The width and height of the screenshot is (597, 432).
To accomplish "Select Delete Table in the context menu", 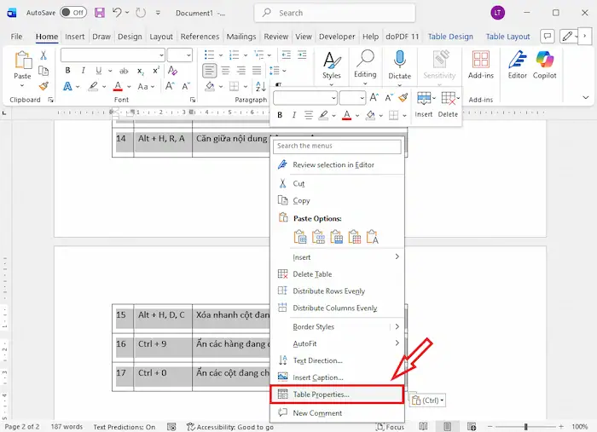I will [x=312, y=274].
